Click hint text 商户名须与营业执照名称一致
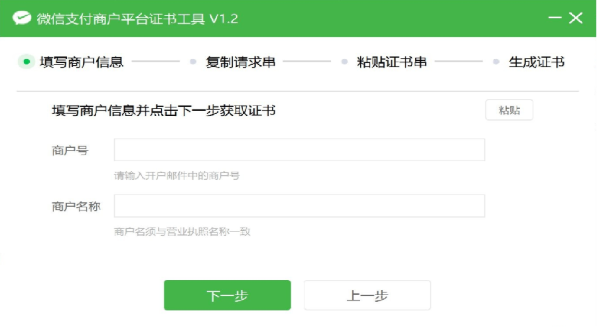Screen dimensions: 597x327 coord(182,231)
